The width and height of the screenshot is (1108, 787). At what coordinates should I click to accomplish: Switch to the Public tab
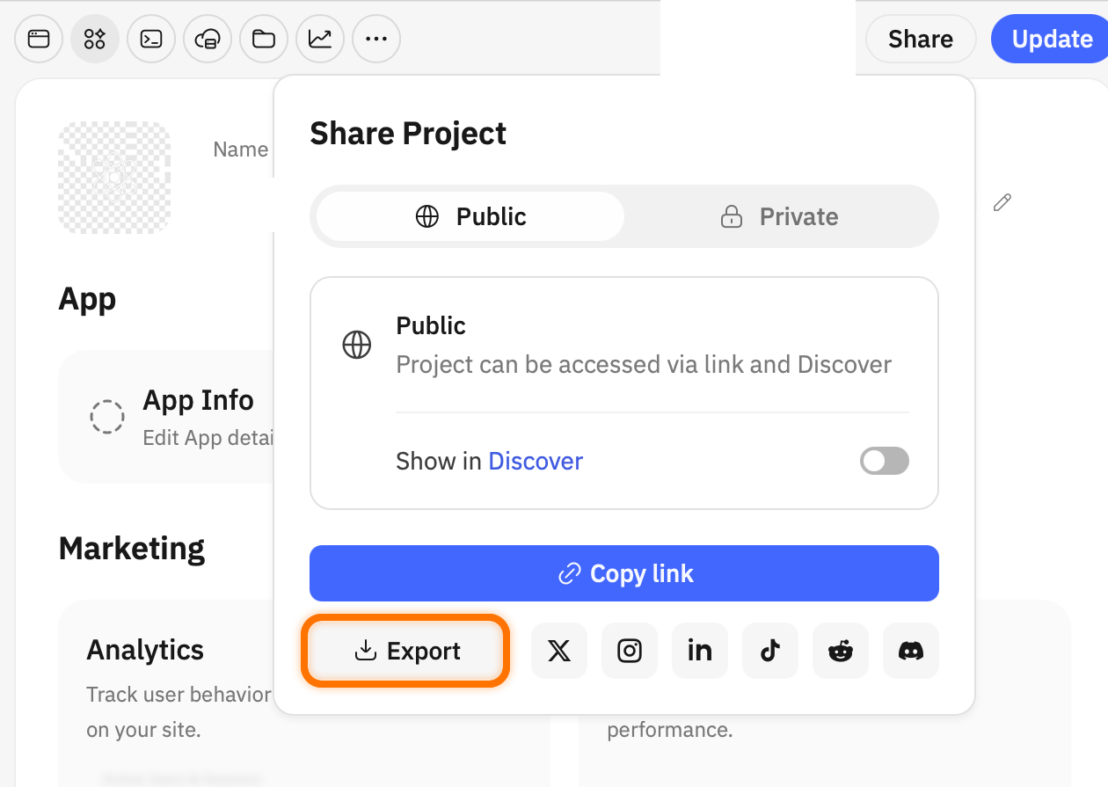pyautogui.click(x=470, y=216)
